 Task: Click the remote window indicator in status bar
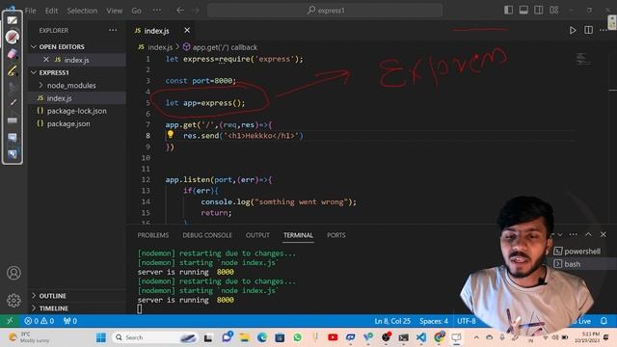tap(10, 321)
